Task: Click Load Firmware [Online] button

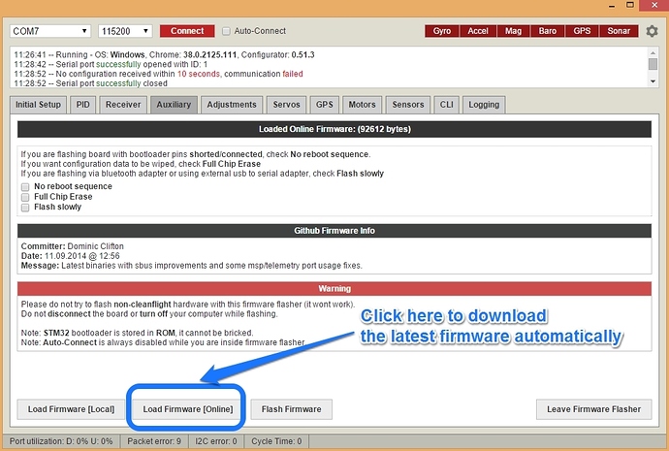Action: tap(188, 409)
